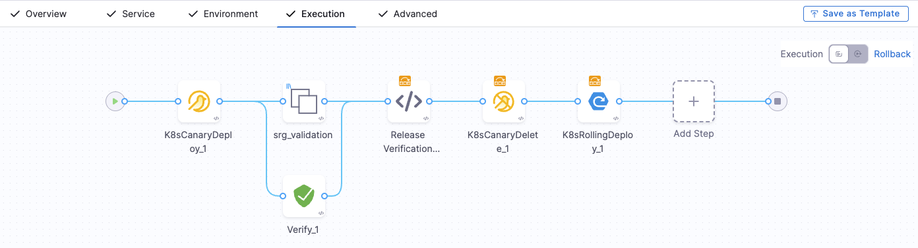Click output connector of K8sCanaryDeploy_1 node

pos(220,101)
